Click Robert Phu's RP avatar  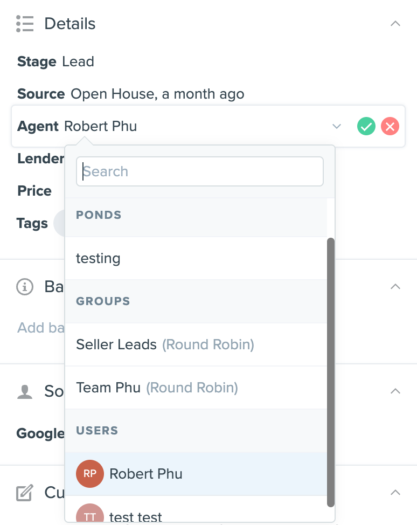click(90, 474)
